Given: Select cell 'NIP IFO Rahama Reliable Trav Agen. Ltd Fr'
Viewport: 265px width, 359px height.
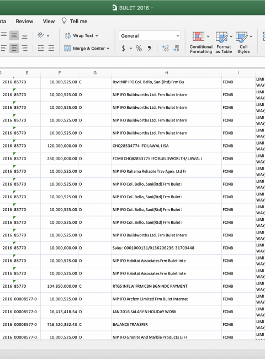Looking at the screenshot, I should pos(167,171).
